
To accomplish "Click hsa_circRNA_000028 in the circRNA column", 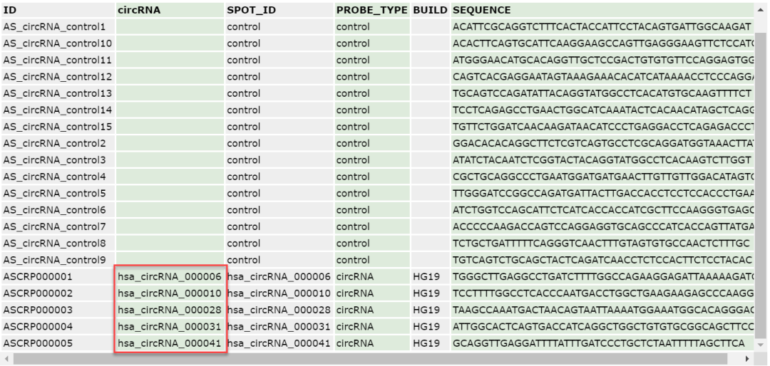I will [170, 310].
